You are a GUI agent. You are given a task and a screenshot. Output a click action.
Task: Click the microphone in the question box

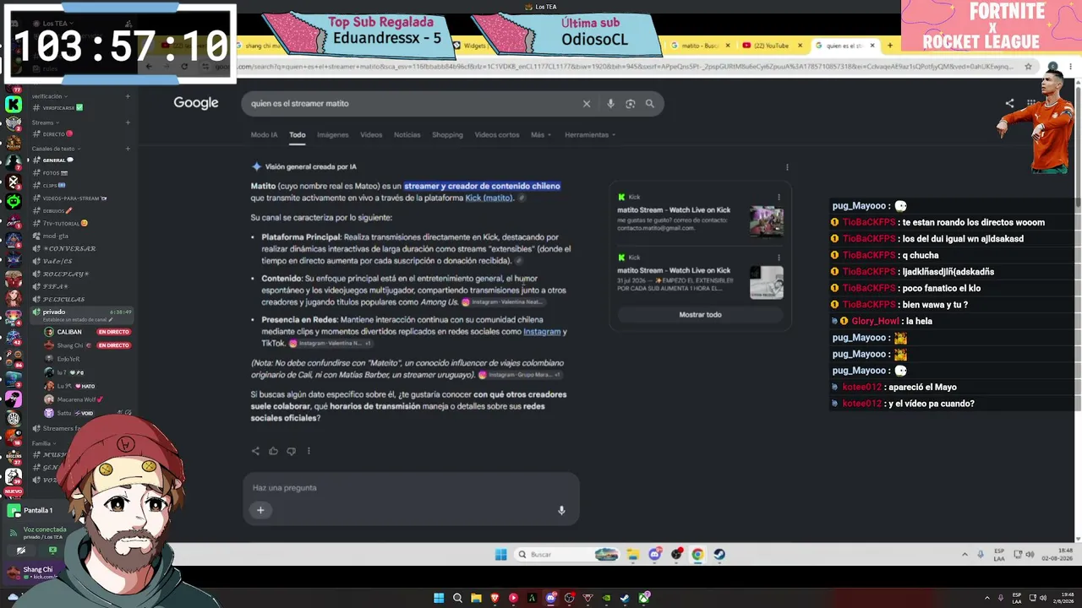tap(561, 510)
